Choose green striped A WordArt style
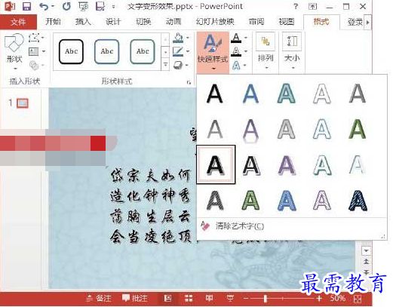Viewport: 393px width, 307px height. coord(250,201)
